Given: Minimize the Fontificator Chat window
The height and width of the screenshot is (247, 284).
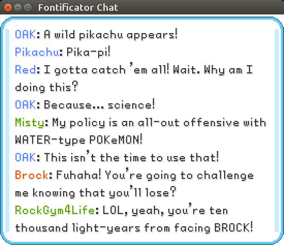Looking at the screenshot, I should tap(18, 8).
